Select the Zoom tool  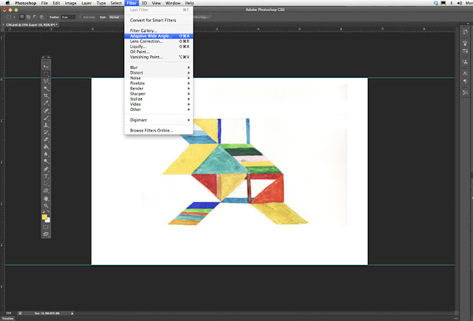tap(46, 206)
